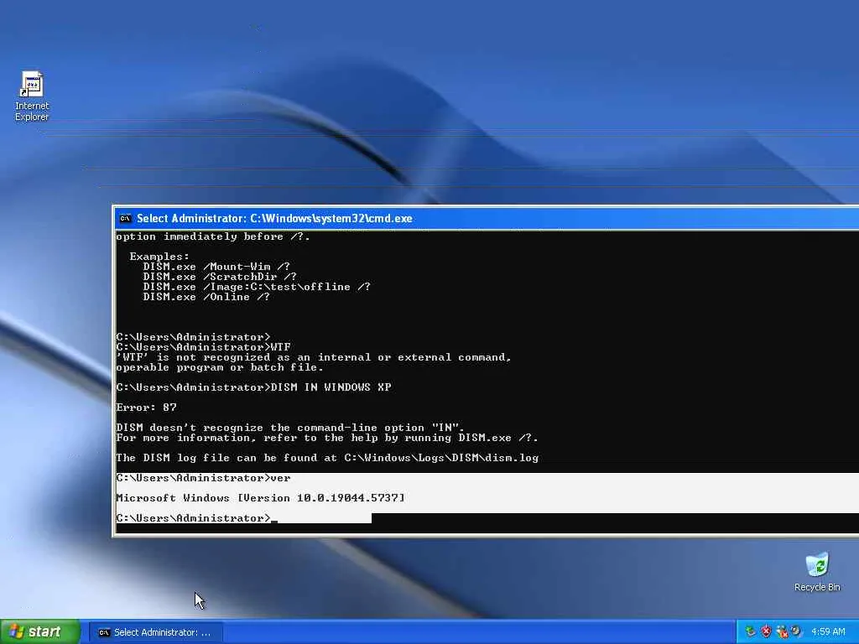Click the 'DISM.exe /Mount-Wim /?' example line
This screenshot has width=859, height=644.
[x=216, y=267]
